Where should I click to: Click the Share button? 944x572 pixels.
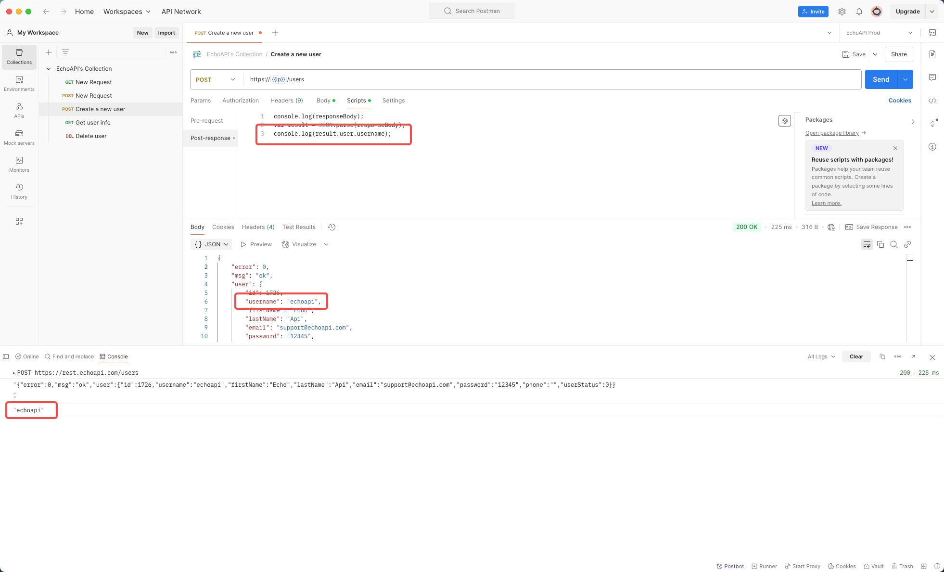(x=899, y=54)
